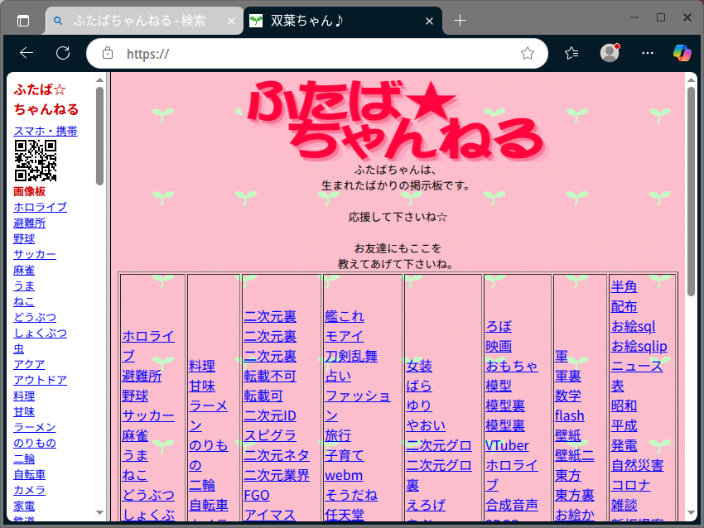Open the favorites list icon
Image resolution: width=704 pixels, height=528 pixels.
pyautogui.click(x=571, y=53)
